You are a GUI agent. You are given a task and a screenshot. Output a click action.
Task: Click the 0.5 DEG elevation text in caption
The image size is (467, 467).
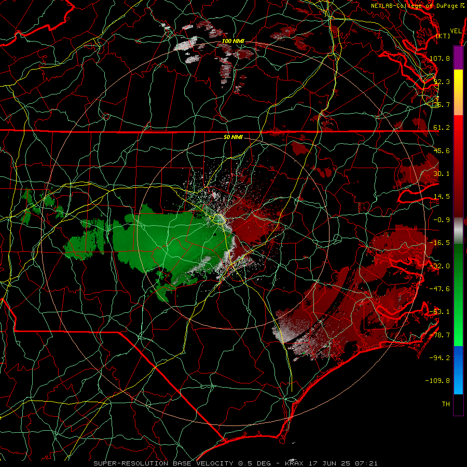tap(254, 463)
